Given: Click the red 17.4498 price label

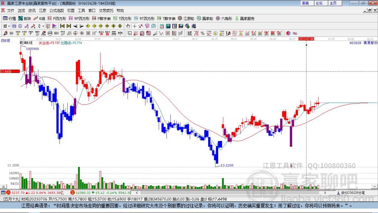Looking at the screenshot, I should tap(10, 71).
